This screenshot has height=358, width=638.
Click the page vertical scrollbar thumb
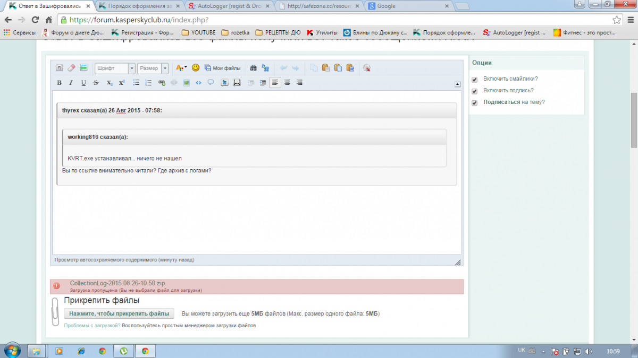[634, 120]
